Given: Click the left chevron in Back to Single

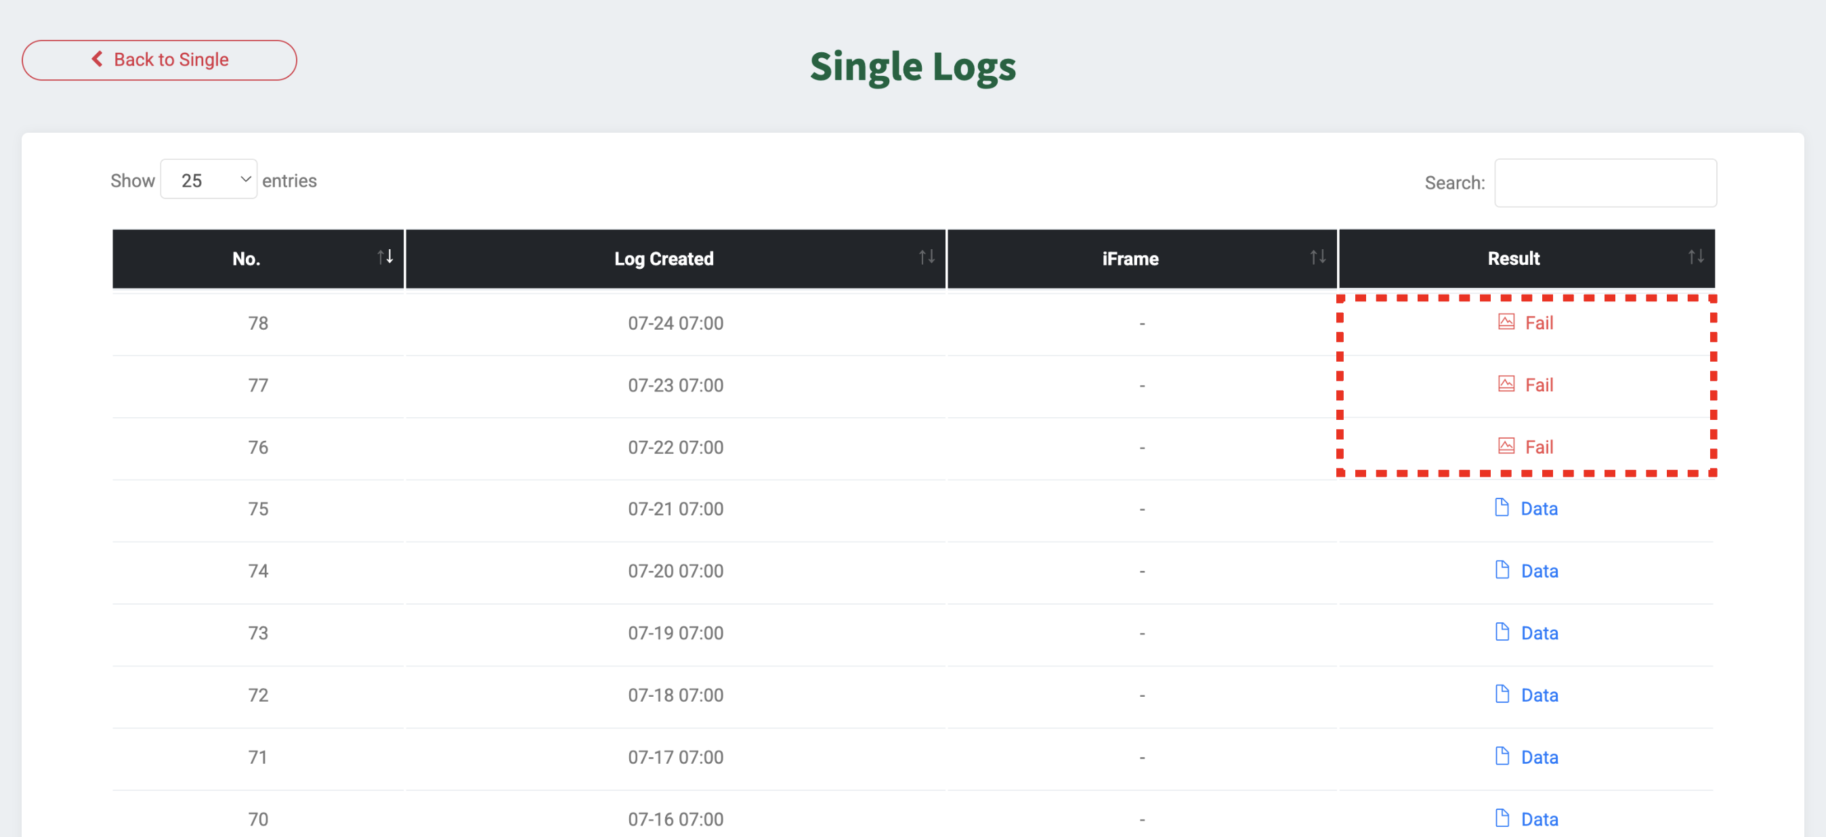Looking at the screenshot, I should (x=97, y=59).
